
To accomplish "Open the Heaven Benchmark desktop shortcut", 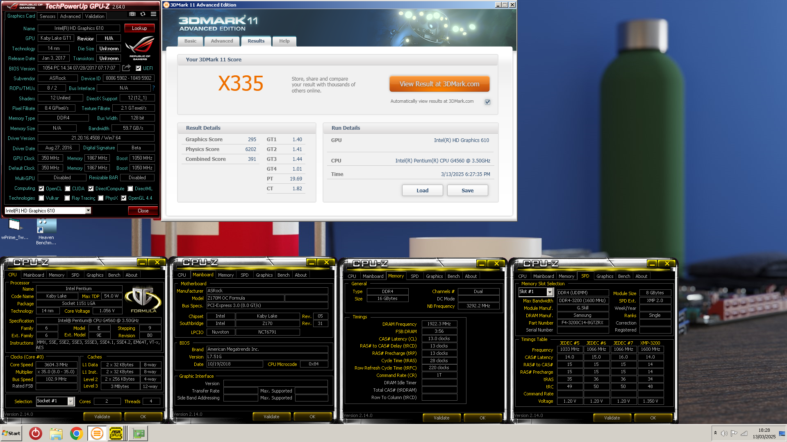I will coord(46,231).
